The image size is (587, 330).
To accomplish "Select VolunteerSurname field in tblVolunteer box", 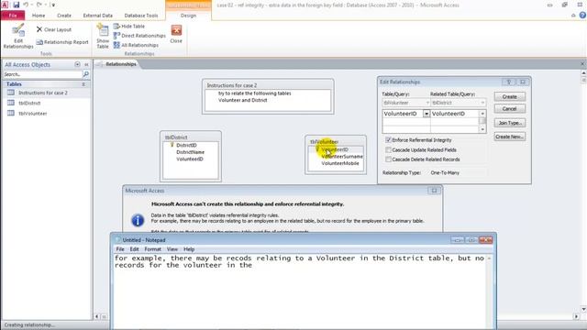I will tap(342, 157).
